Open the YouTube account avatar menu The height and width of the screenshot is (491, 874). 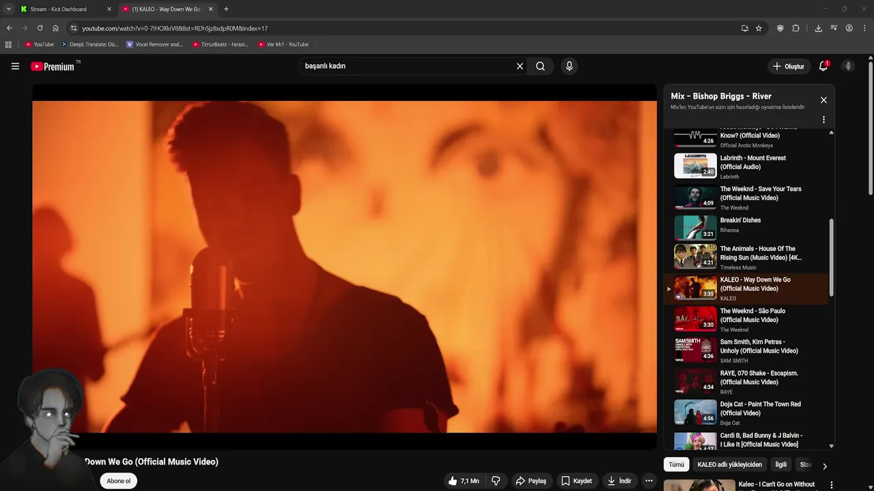point(848,66)
